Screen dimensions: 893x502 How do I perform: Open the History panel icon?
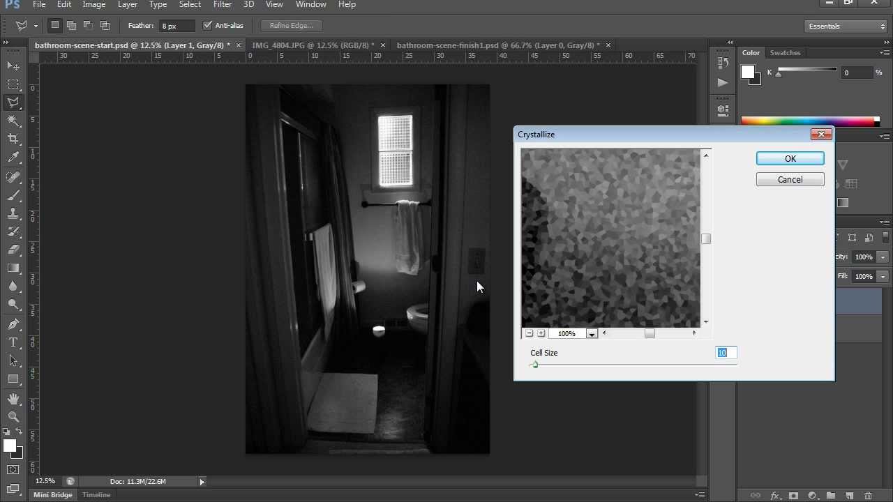click(723, 63)
